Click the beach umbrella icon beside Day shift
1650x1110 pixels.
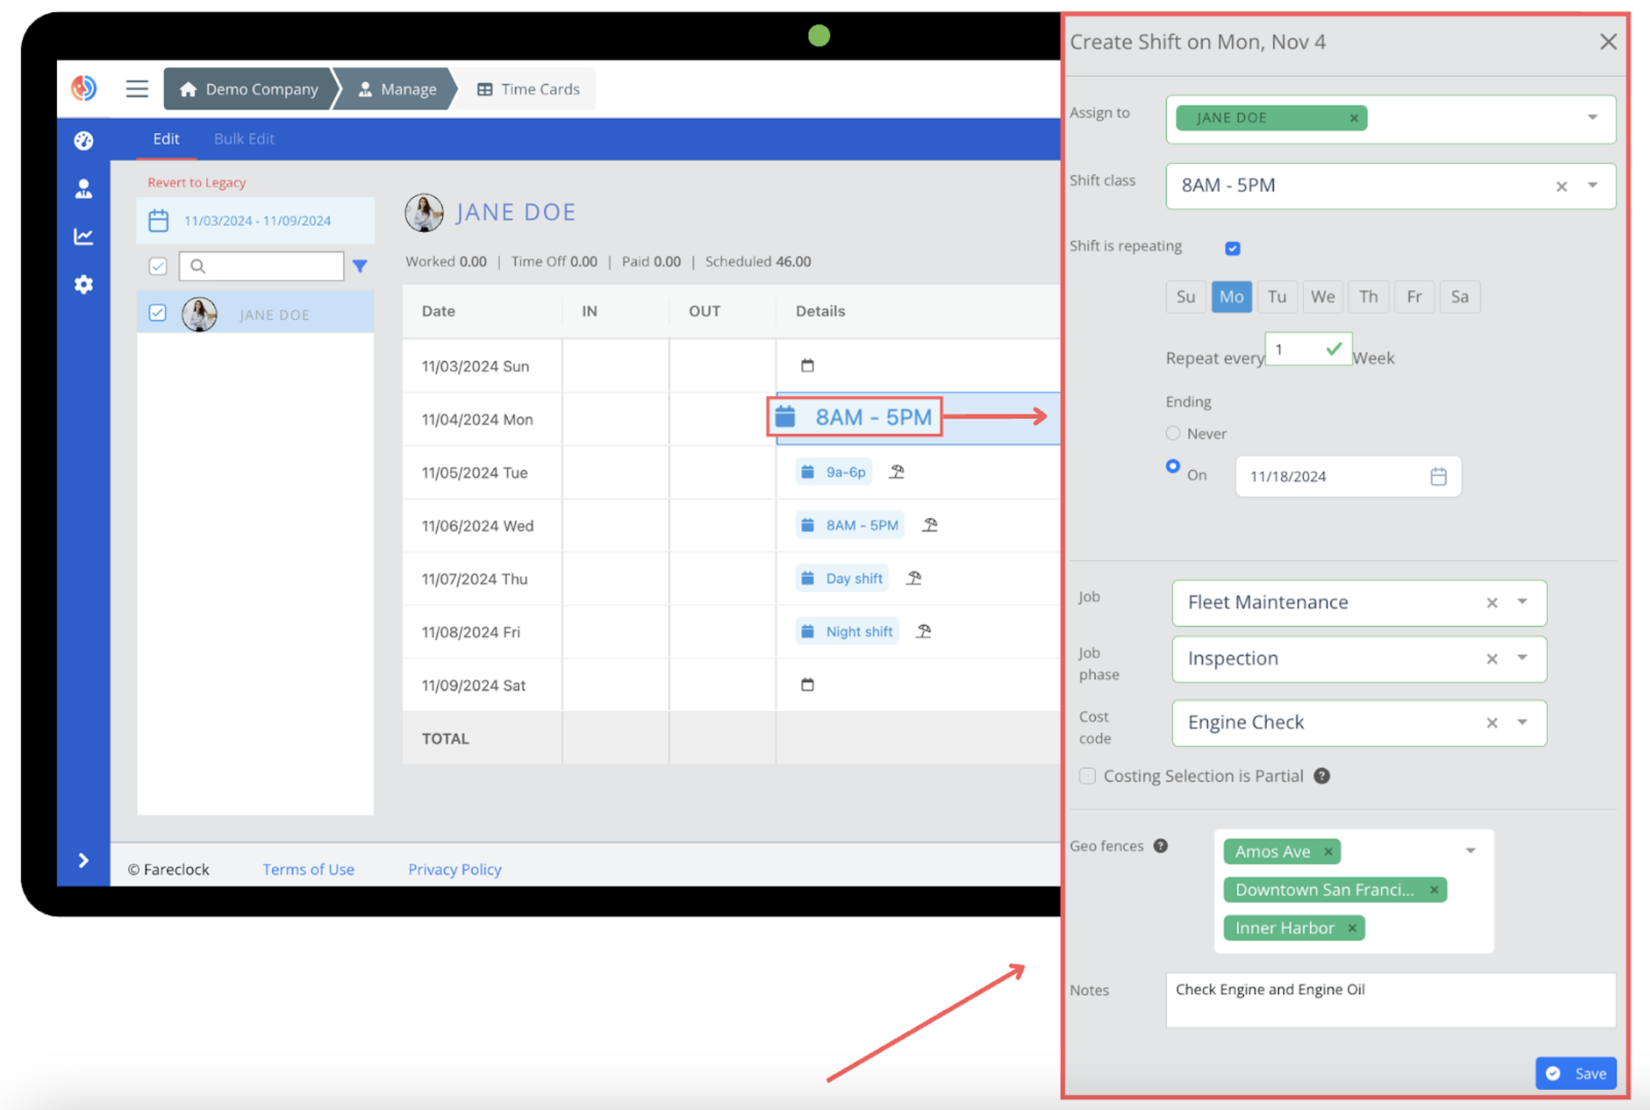coord(914,578)
